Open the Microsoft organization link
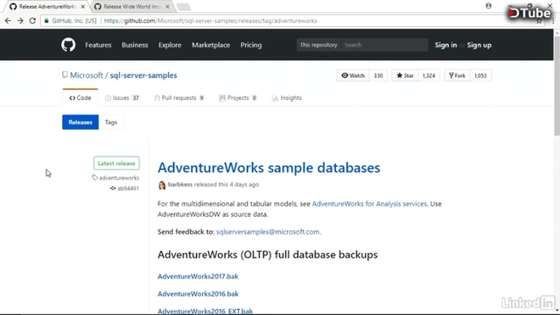 click(87, 75)
